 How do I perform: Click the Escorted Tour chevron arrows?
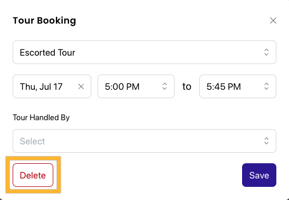coord(266,52)
